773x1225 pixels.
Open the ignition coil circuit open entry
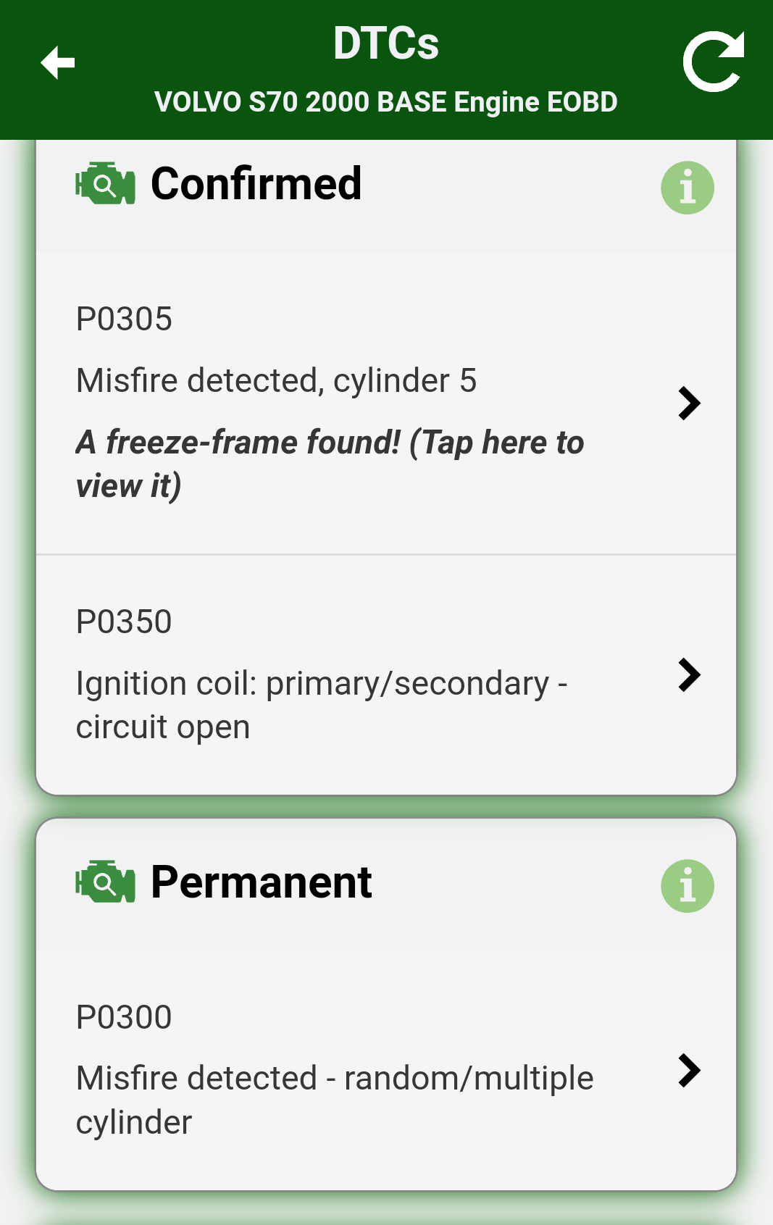321,705
